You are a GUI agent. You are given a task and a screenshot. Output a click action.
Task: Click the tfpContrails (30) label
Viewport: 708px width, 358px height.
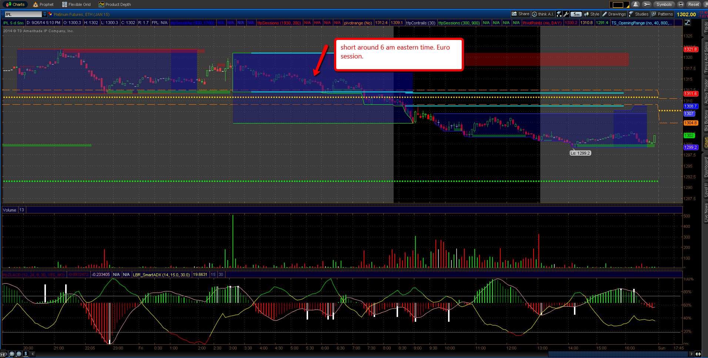421,23
